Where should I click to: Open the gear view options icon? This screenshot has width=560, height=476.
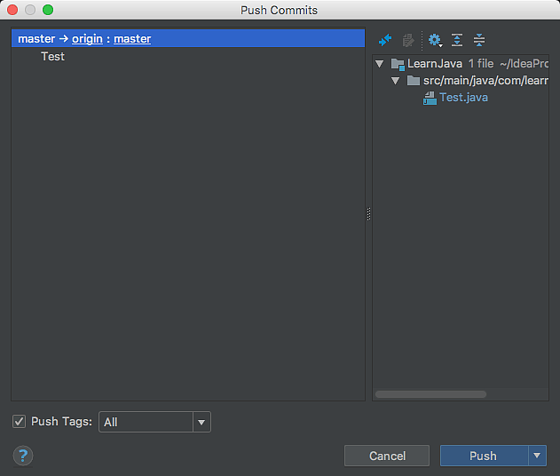(x=434, y=40)
